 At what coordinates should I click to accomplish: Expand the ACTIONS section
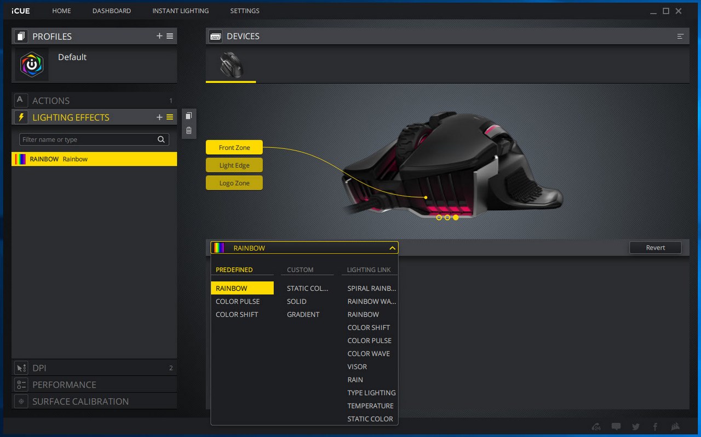pos(94,100)
